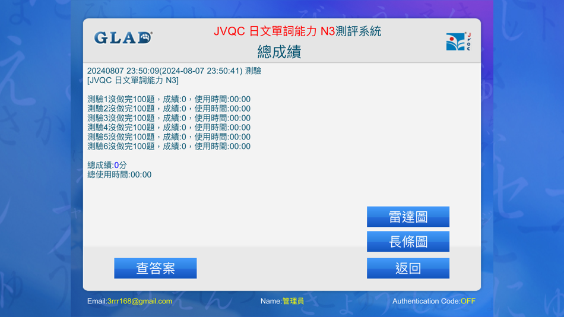Click the JVQC logo icon
The height and width of the screenshot is (317, 564).
pos(458,42)
